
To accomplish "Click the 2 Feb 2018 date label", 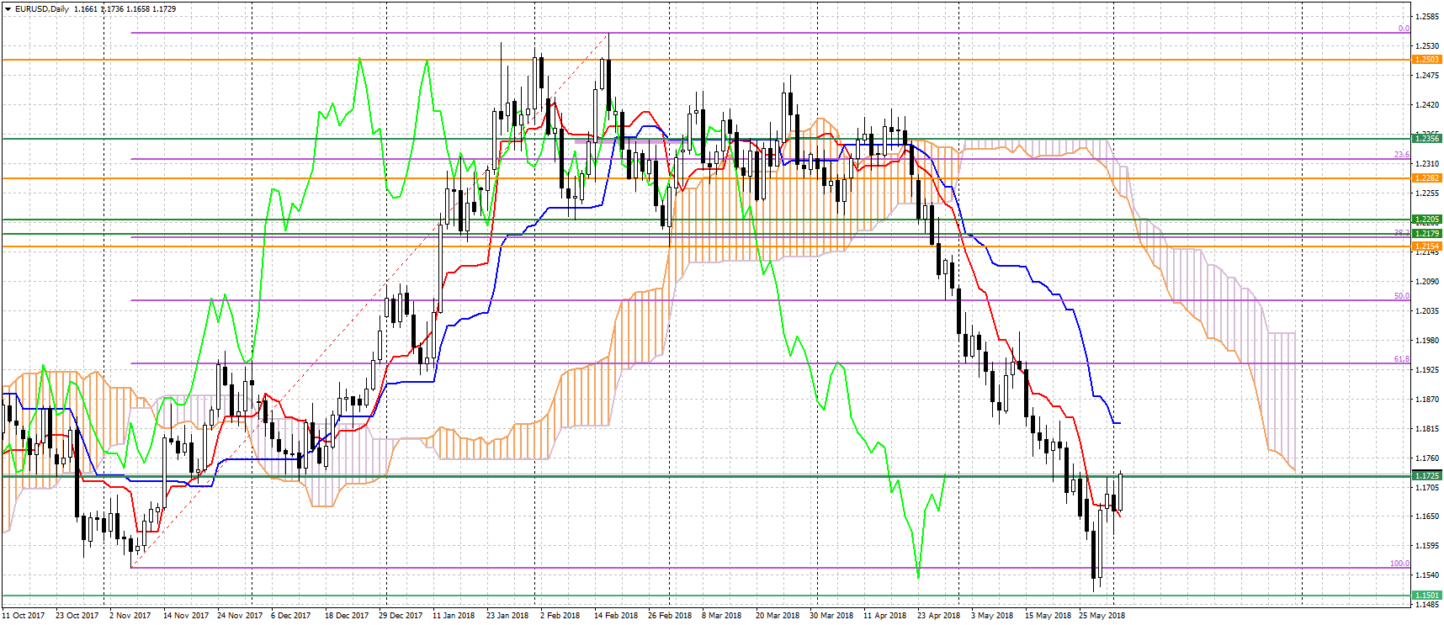I will (x=560, y=616).
